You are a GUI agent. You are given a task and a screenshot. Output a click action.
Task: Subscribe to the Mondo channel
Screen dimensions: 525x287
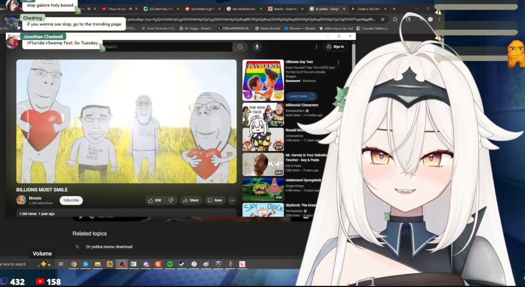71,200
